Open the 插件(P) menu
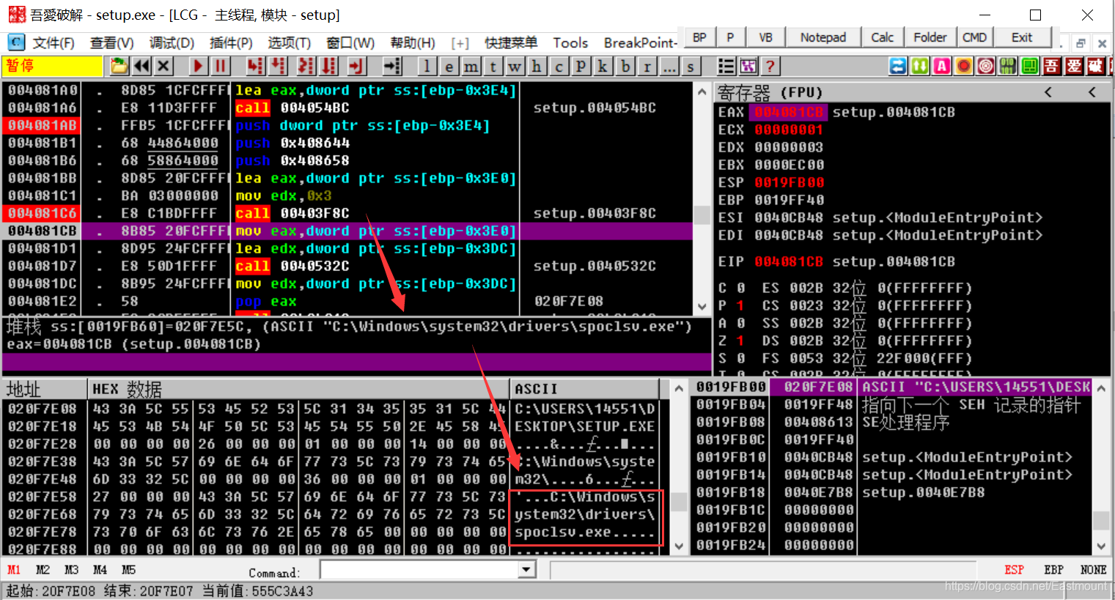Screen dimensions: 1115x600 [231, 42]
